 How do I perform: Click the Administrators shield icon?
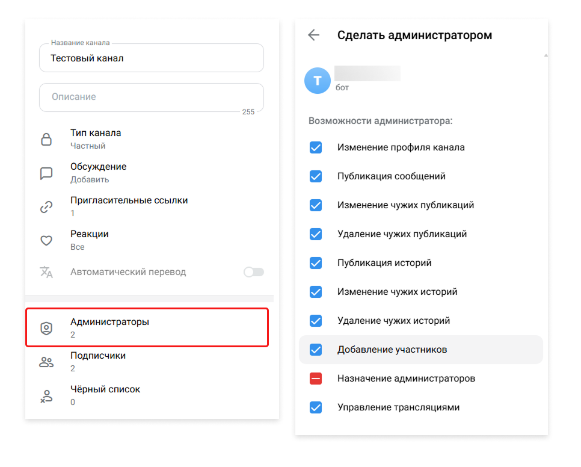[46, 328]
